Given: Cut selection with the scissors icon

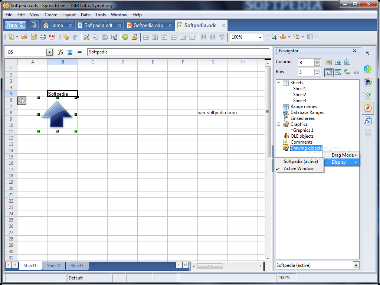Looking at the screenshot, I should tap(86, 37).
